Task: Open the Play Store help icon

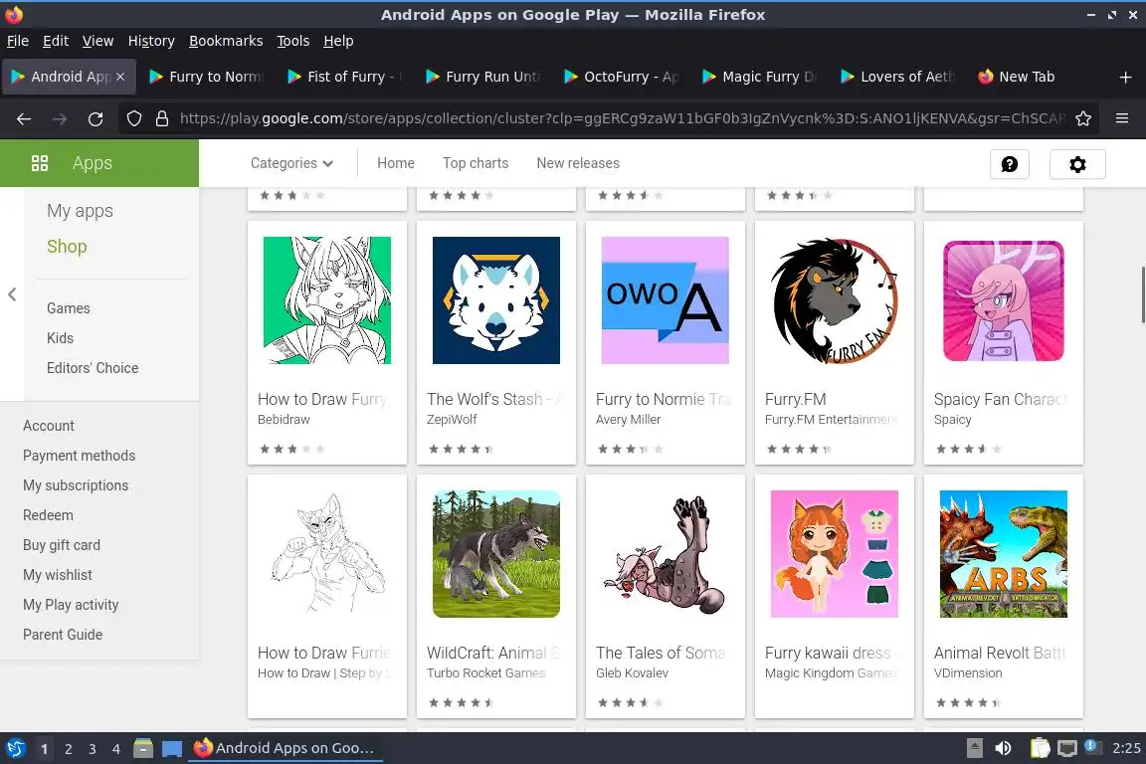Action: (1010, 164)
